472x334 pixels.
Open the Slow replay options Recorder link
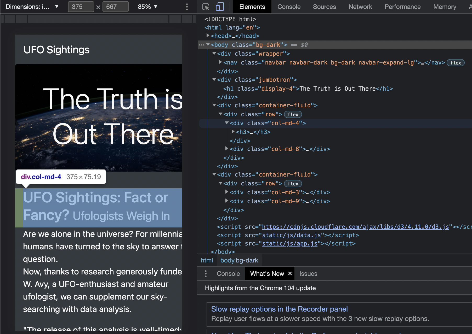tap(279, 309)
